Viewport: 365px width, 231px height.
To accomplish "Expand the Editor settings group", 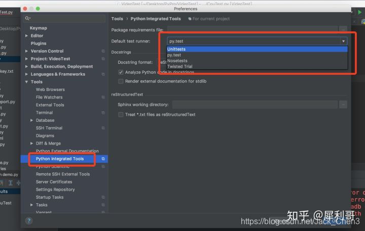I will point(26,36).
